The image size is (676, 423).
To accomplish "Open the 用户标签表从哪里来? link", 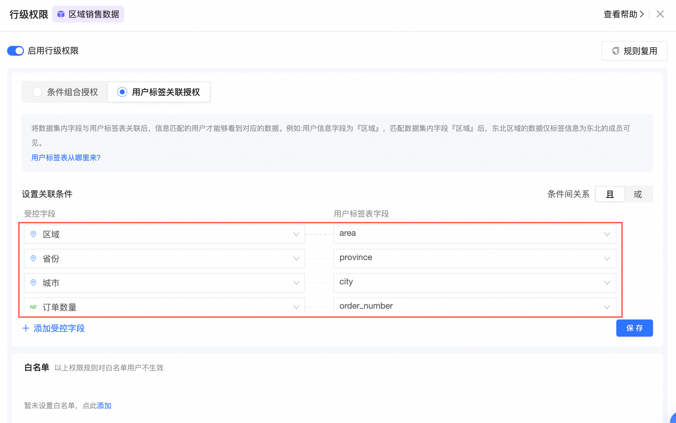I will (66, 158).
